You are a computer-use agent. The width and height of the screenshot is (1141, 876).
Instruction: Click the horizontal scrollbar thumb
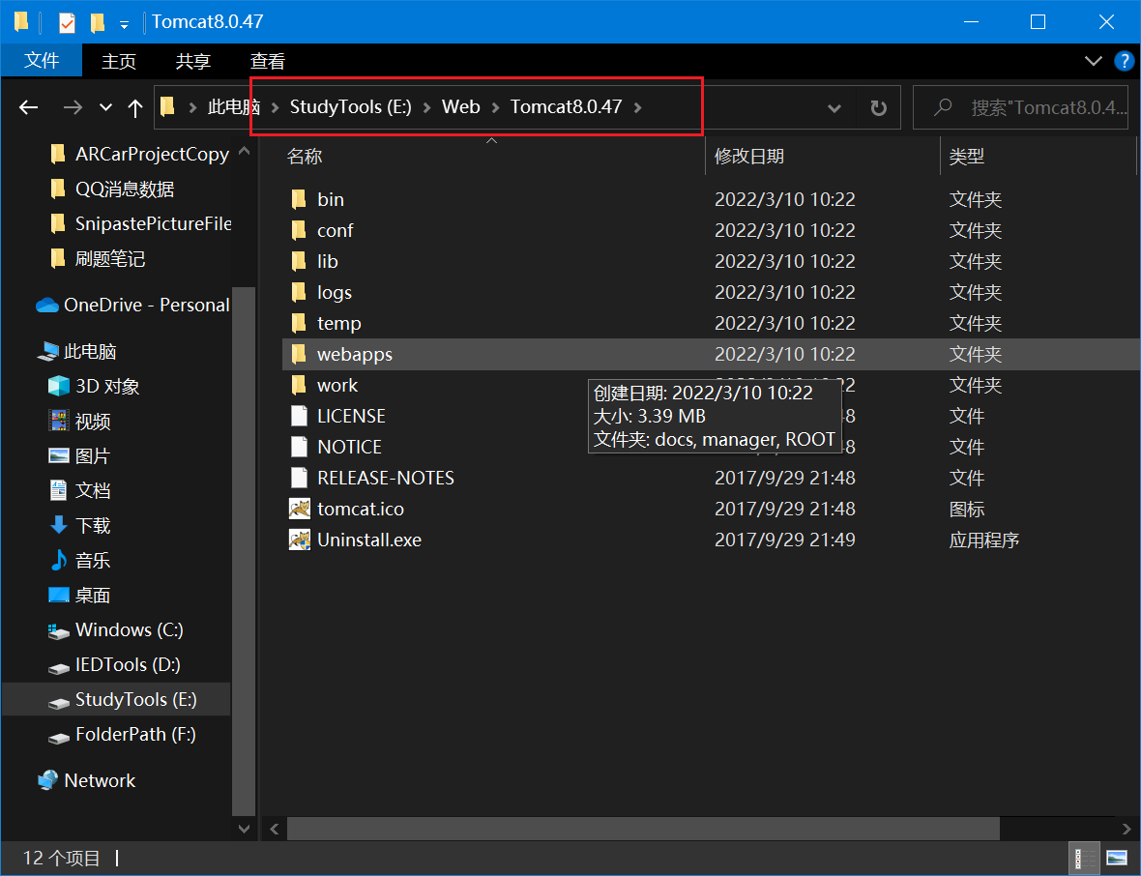click(643, 829)
